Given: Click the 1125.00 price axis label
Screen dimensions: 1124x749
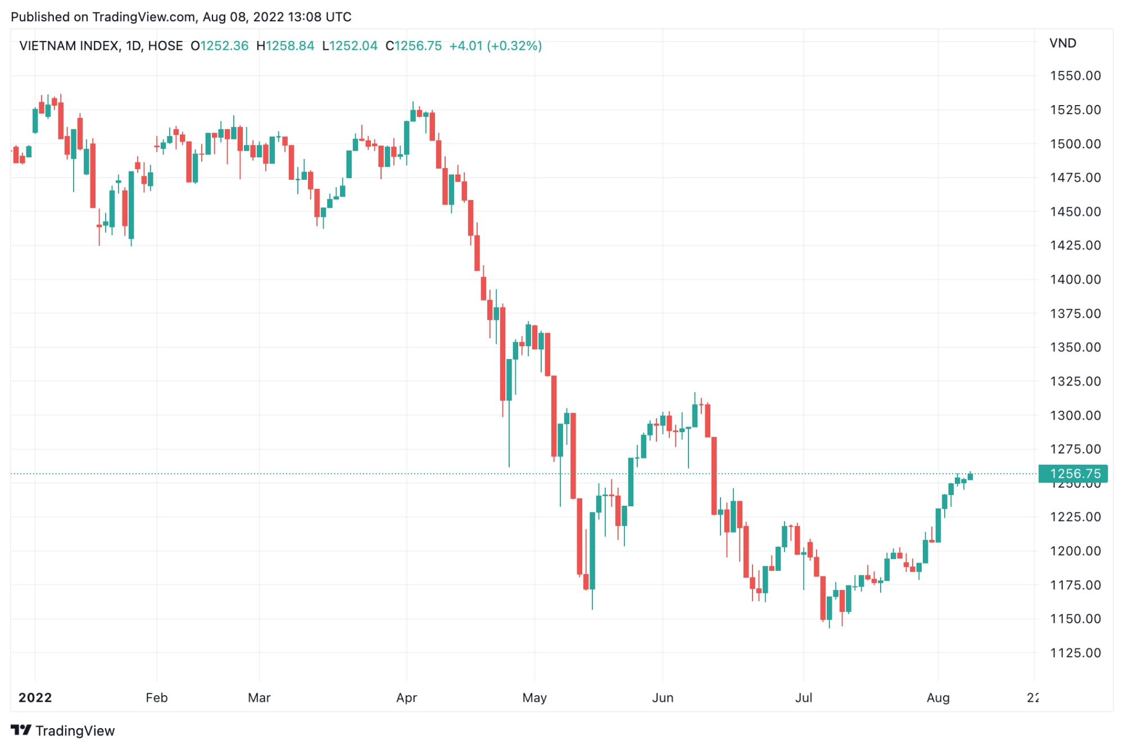Looking at the screenshot, I should pyautogui.click(x=1075, y=653).
